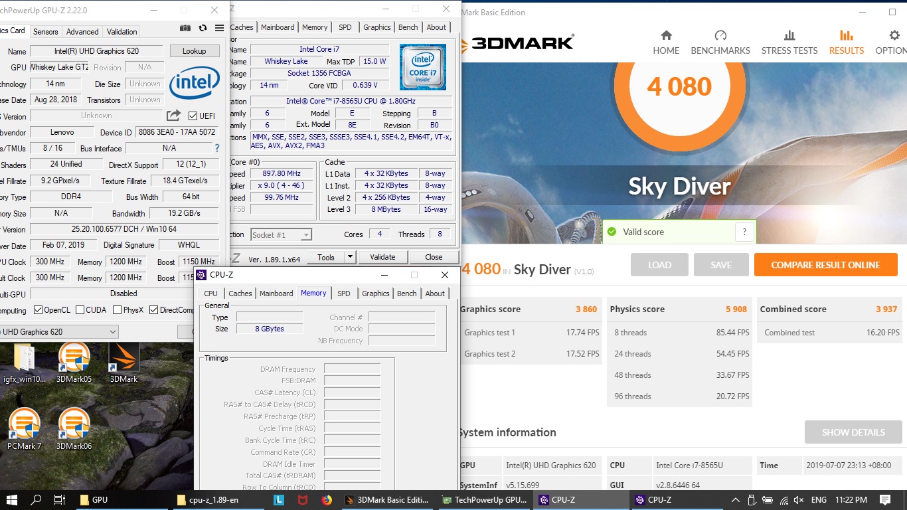Open 3DMark OPTIONS gear

pyautogui.click(x=893, y=42)
